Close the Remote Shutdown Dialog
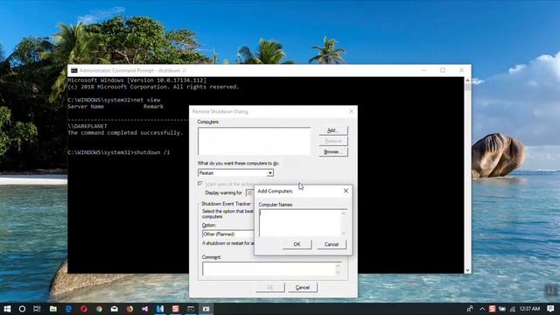560x315 pixels. (x=351, y=111)
